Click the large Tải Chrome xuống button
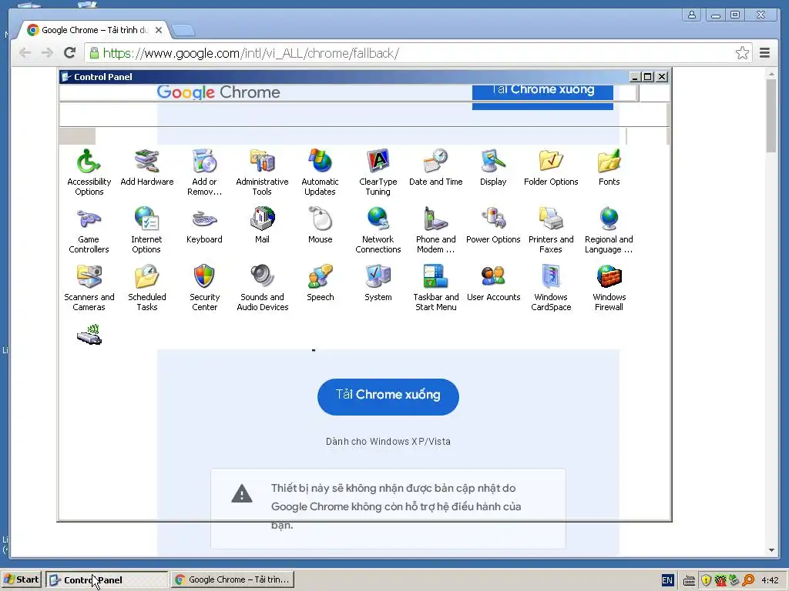This screenshot has height=591, width=789. 388,396
